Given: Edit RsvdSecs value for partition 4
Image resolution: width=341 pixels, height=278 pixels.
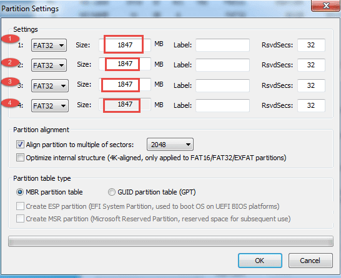Looking at the screenshot, I should click(311, 105).
